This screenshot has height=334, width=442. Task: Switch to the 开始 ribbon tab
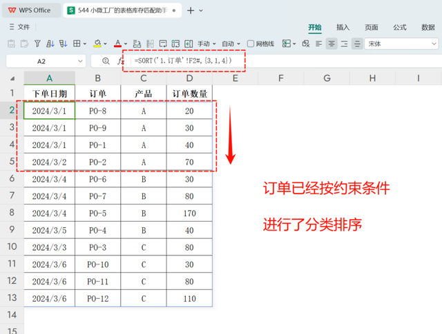[x=315, y=28]
